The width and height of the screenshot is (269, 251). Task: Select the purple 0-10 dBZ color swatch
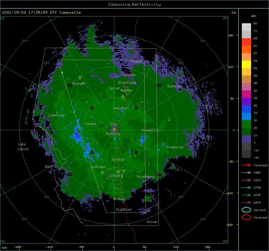pos(246,139)
